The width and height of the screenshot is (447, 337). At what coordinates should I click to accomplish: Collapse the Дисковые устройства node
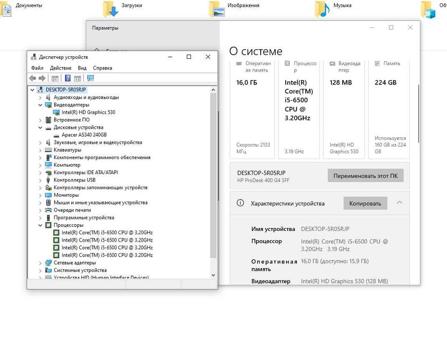[40, 127]
